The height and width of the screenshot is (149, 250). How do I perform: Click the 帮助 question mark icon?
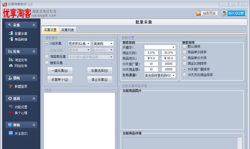(x=10, y=125)
